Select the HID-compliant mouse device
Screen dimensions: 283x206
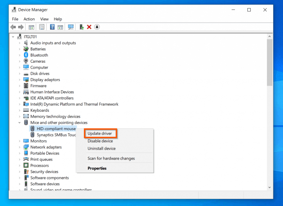pos(56,128)
